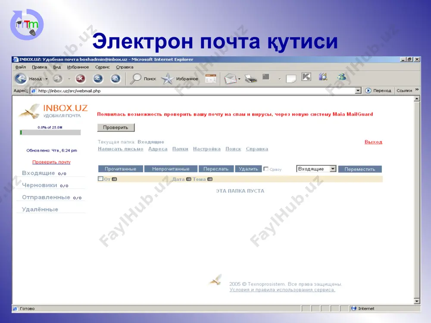Screen dimensions: 431x323
Task: Open the Адреса link
Action: coord(158,149)
